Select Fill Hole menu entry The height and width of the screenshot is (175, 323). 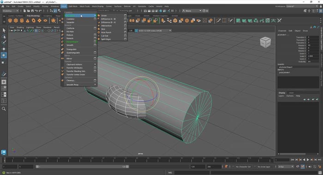click(70, 31)
